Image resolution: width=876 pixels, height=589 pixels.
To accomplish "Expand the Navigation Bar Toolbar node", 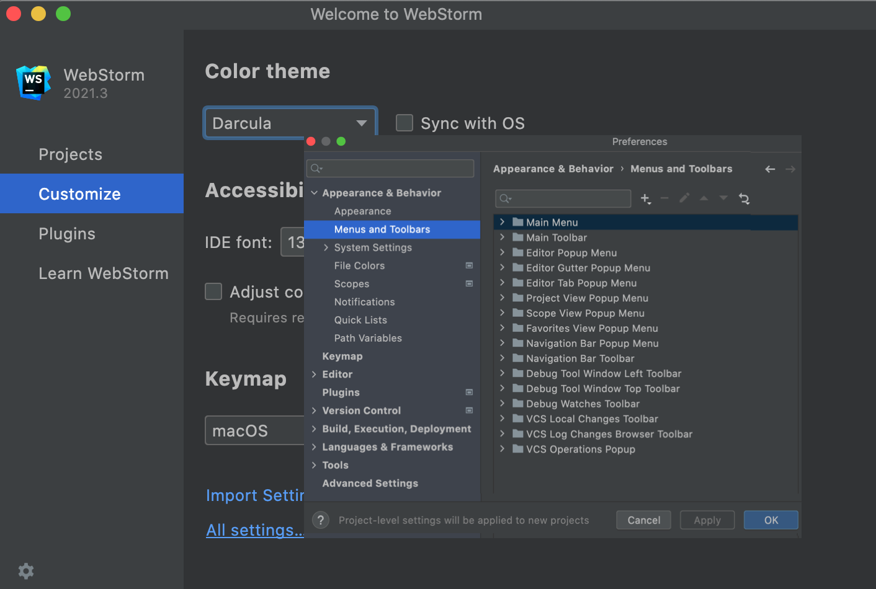I will tap(502, 358).
